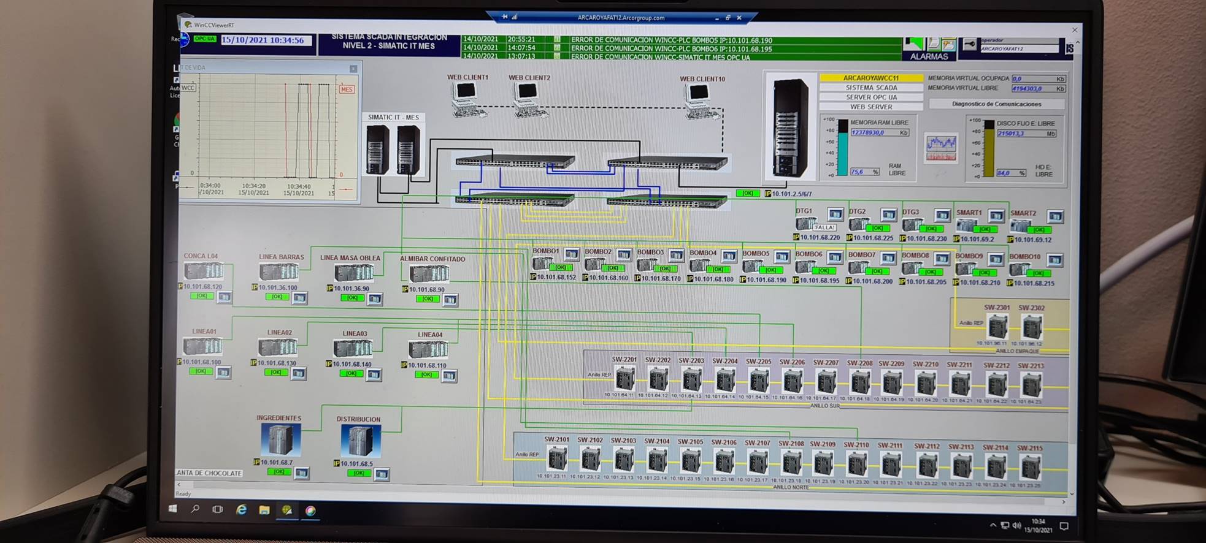Open the BOMBO5 detail screen icon
This screenshot has width=1206, height=543.
(782, 256)
